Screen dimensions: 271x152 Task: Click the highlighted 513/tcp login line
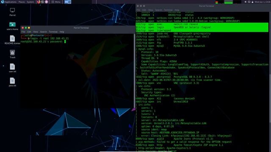202,27
